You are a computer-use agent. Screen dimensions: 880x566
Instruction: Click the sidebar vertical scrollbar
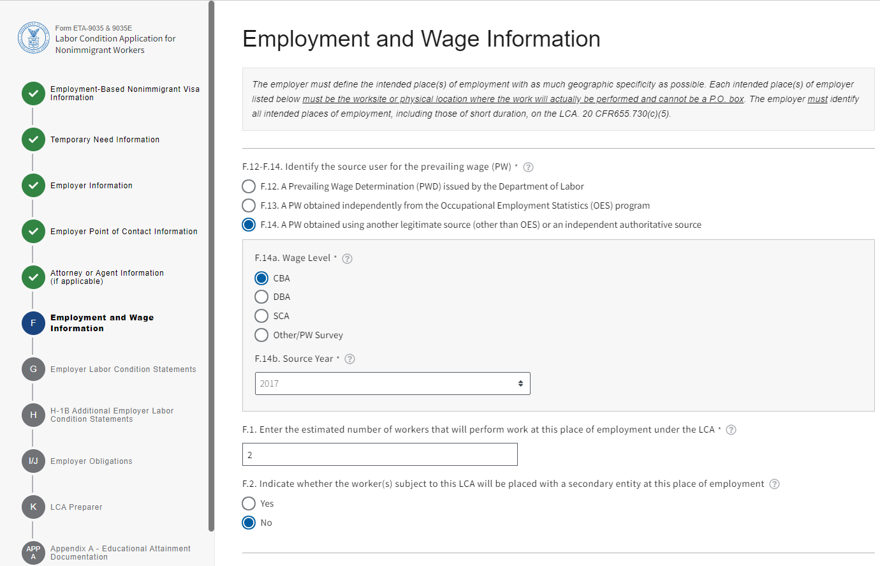(x=211, y=255)
